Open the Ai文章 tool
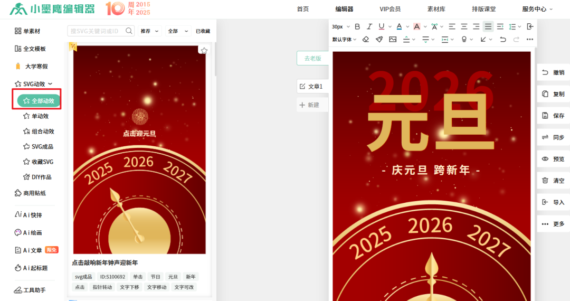570x301 pixels. click(x=36, y=250)
